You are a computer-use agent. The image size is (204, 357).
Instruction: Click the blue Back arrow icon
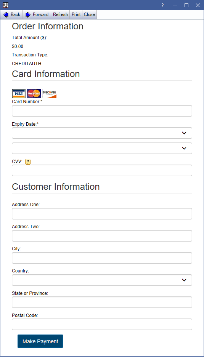6,14
